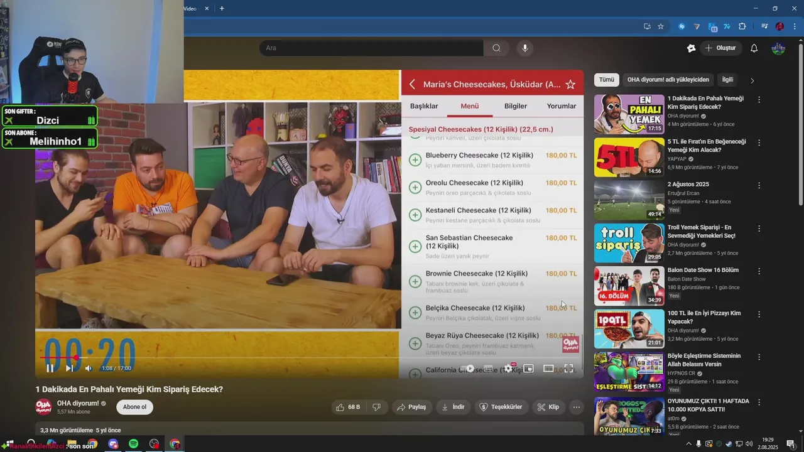Open the Shazam browser extension

pos(682,26)
